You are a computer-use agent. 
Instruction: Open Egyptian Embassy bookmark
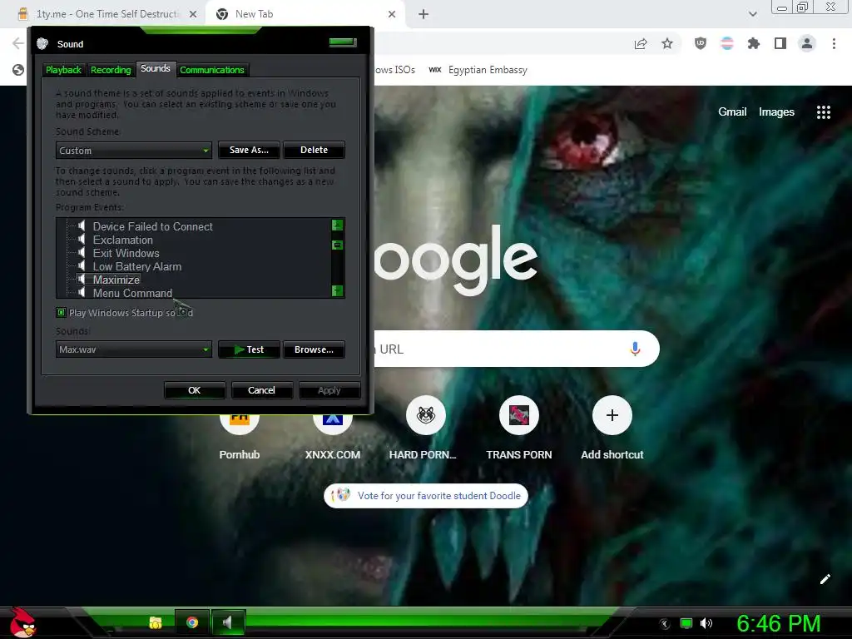click(478, 70)
